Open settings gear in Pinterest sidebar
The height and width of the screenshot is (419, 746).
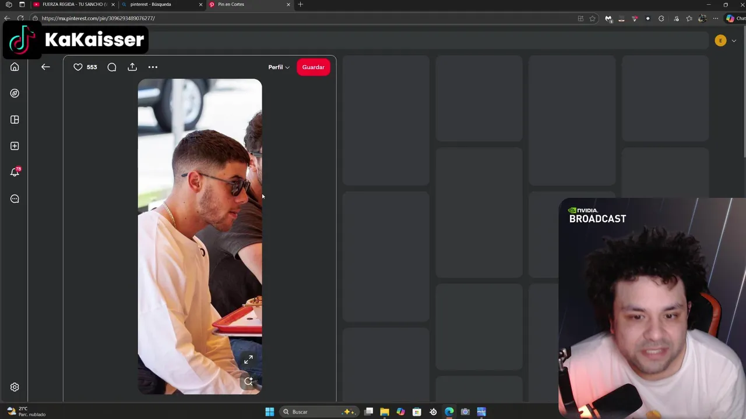click(15, 387)
